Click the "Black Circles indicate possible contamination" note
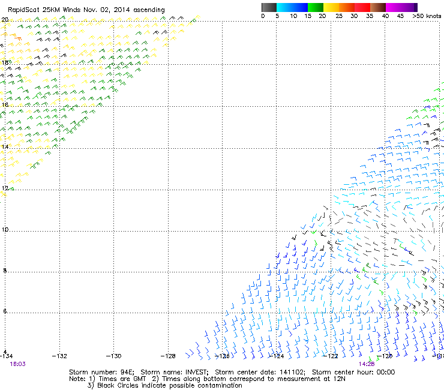 point(170,385)
